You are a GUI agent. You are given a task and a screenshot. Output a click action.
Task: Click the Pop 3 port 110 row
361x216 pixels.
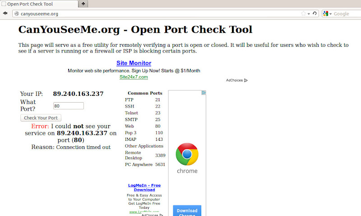click(145, 133)
